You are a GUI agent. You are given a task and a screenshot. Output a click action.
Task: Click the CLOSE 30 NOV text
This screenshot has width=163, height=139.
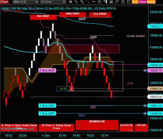tap(136, 36)
